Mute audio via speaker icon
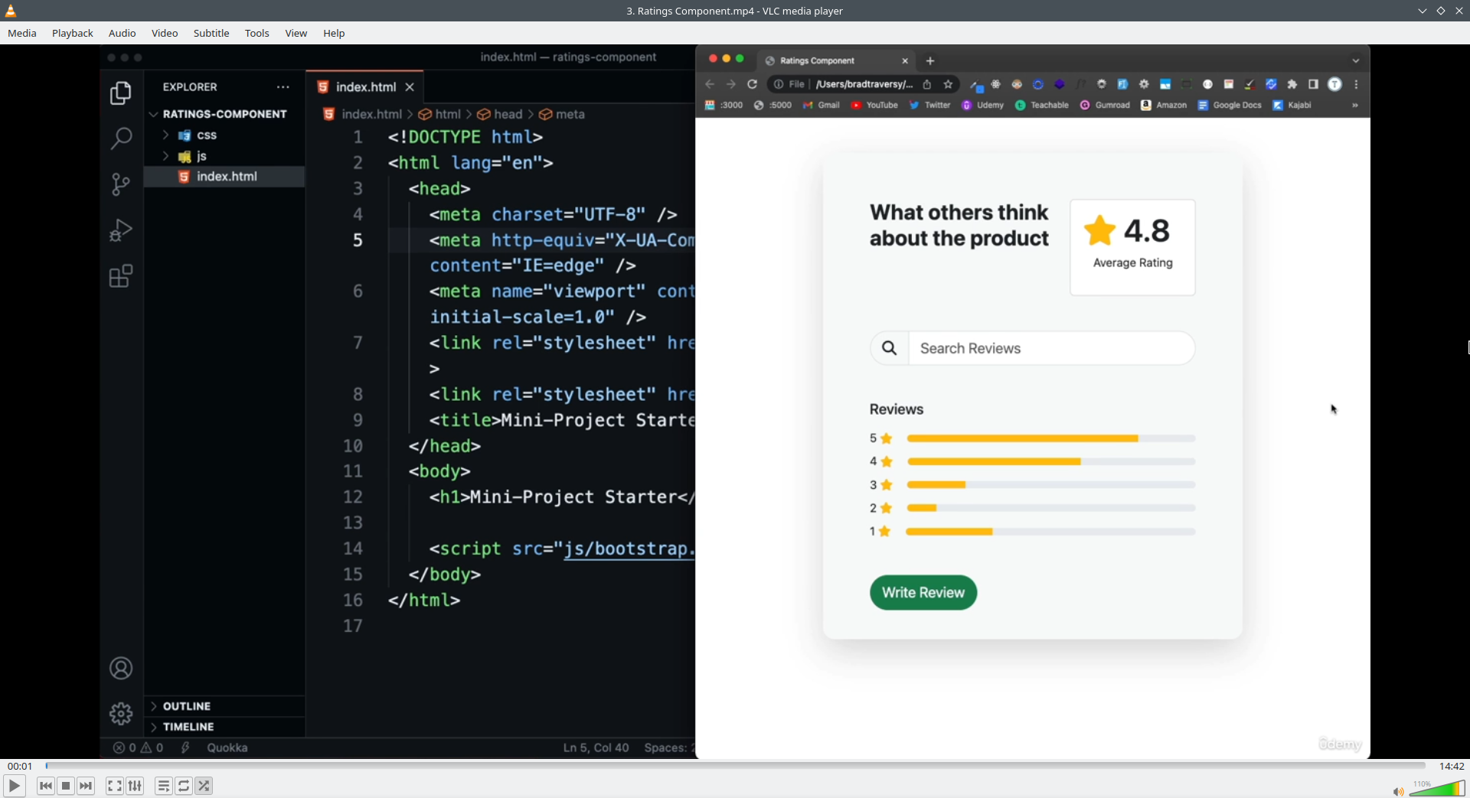Screen dimensions: 1470x798 (1397, 791)
